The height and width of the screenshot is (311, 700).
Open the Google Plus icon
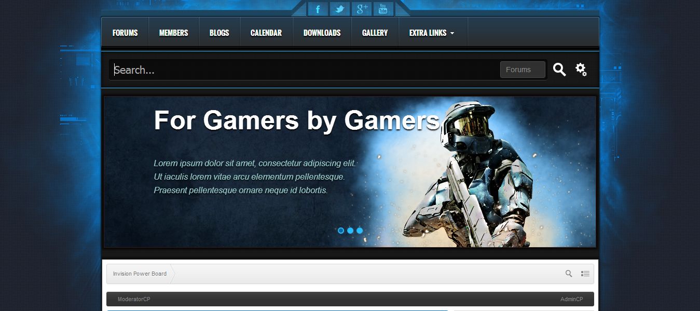(361, 9)
